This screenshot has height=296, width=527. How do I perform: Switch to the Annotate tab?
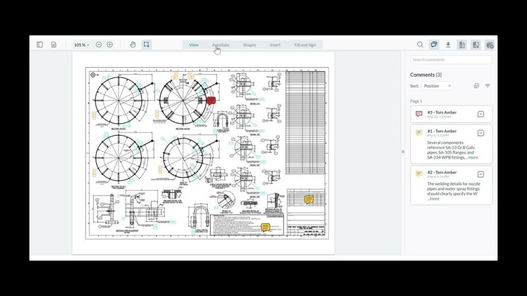221,45
